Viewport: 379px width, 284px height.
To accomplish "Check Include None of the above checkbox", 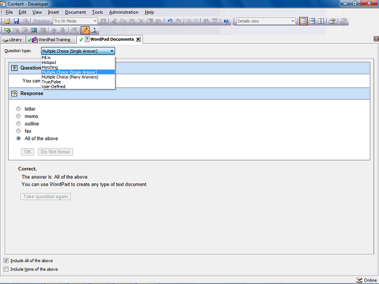I will tap(6, 269).
